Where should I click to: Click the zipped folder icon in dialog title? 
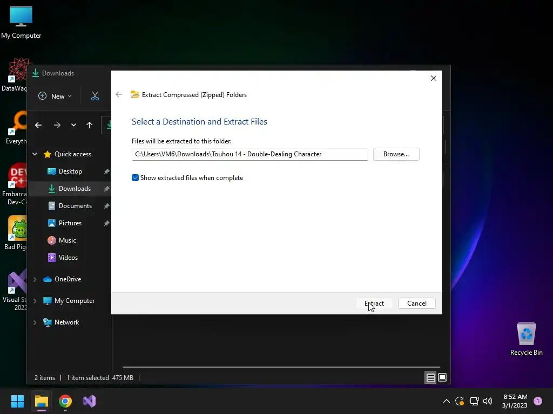(x=134, y=94)
